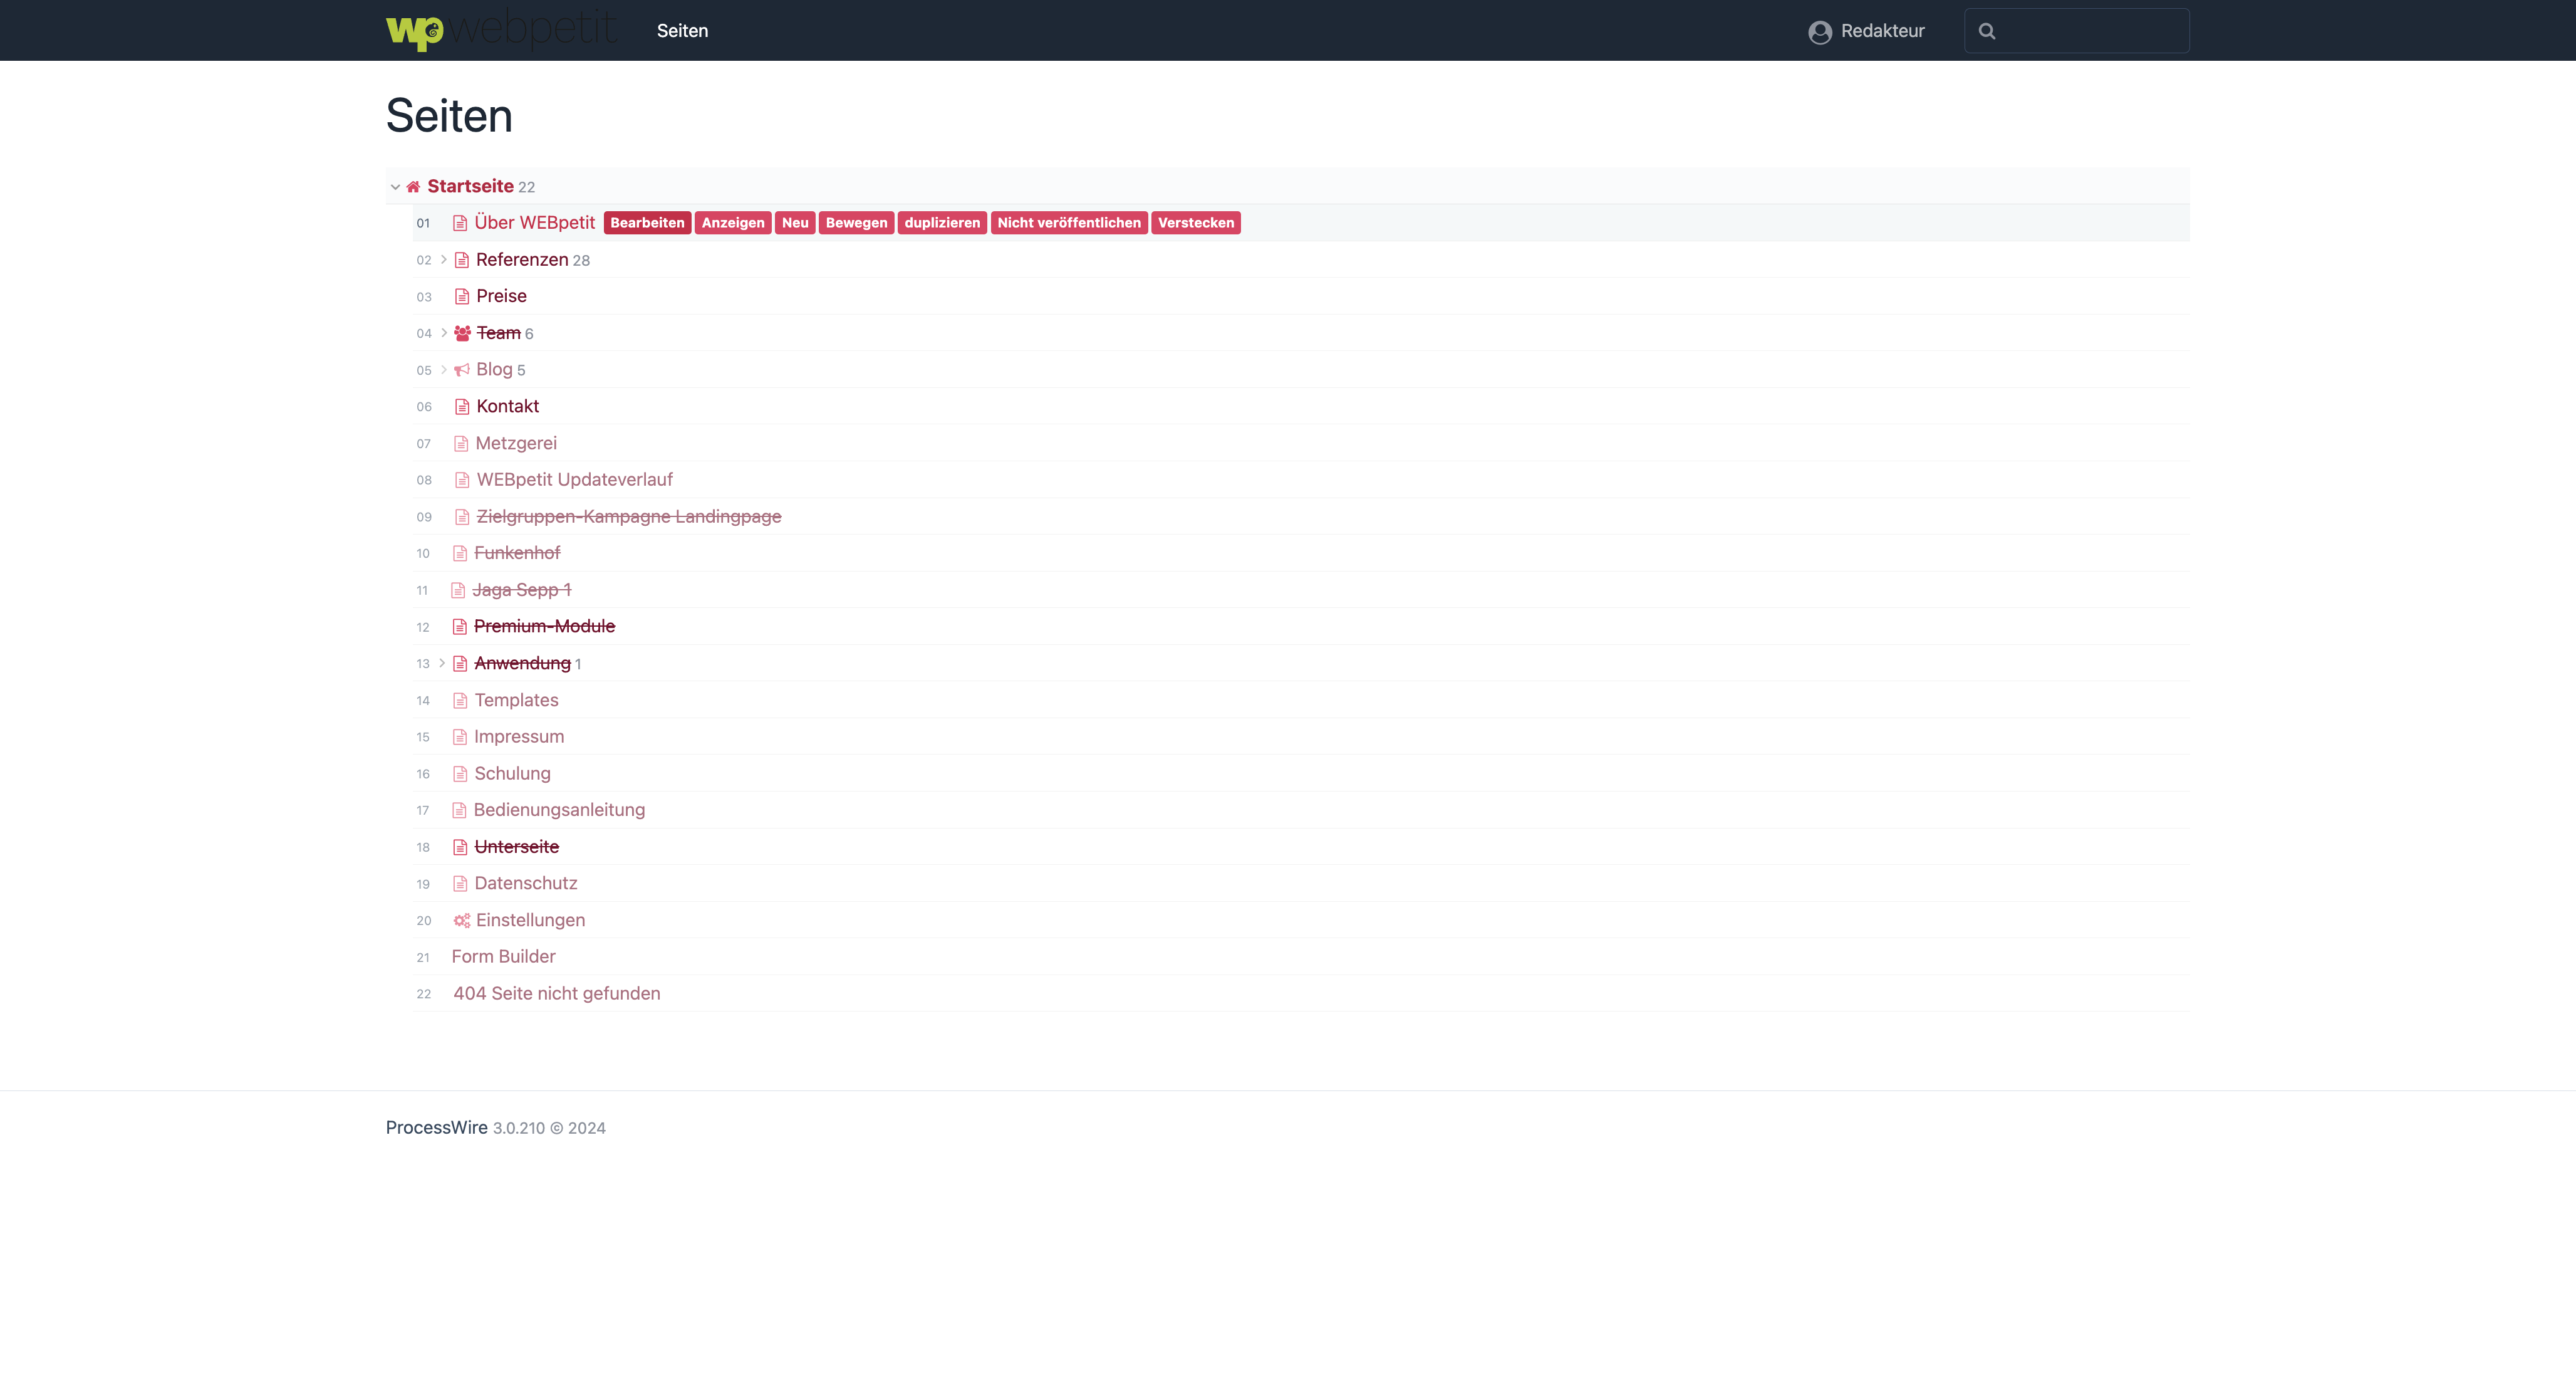
Task: Click the page icon beside Datenschutz
Action: tap(460, 884)
